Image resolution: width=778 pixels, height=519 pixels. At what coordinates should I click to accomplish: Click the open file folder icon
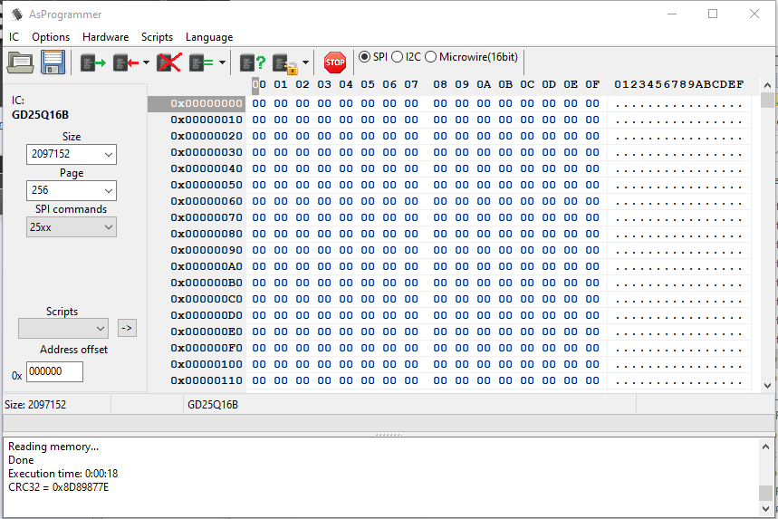(x=20, y=62)
